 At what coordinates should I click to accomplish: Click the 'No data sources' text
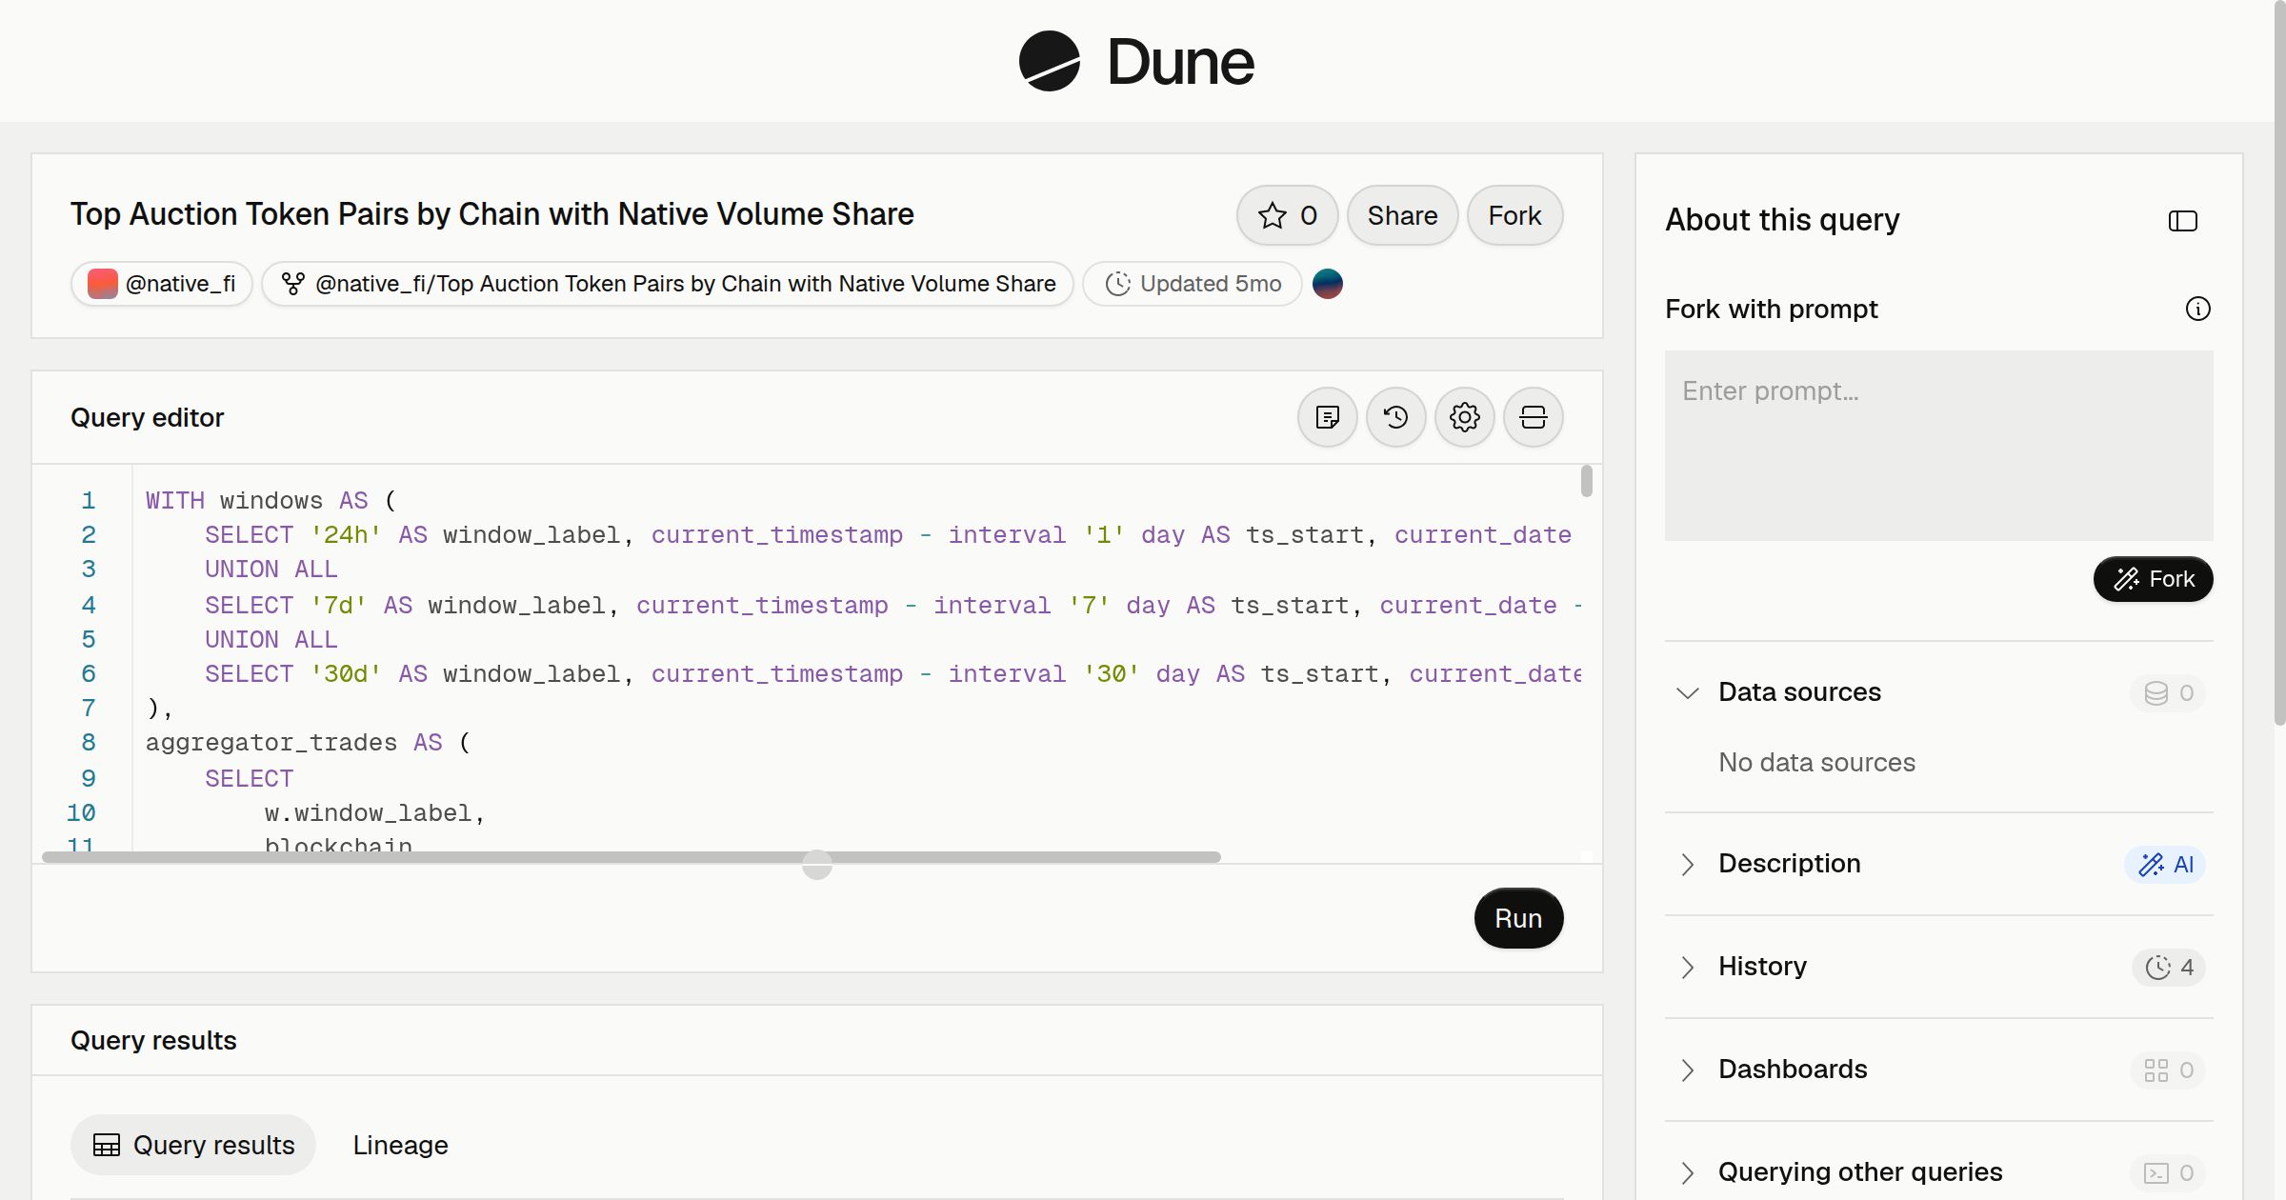coord(1816,763)
